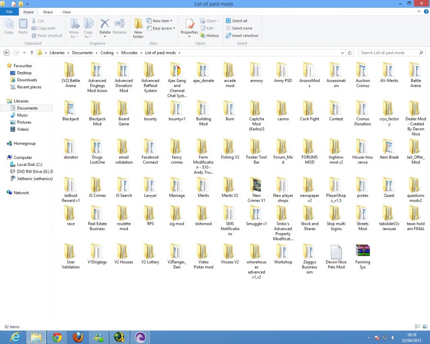Switch to the View ribbon tab

tap(67, 12)
